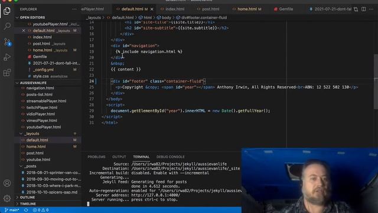Close default.html in Open Editors list

(24, 31)
